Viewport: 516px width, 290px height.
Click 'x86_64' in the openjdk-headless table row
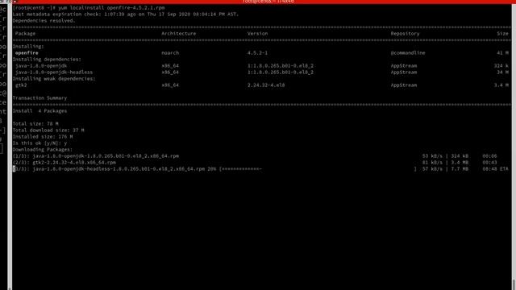click(170, 72)
